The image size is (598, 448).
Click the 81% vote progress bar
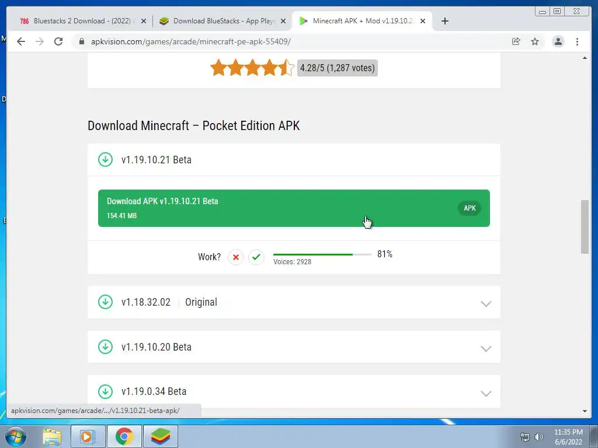tap(322, 254)
